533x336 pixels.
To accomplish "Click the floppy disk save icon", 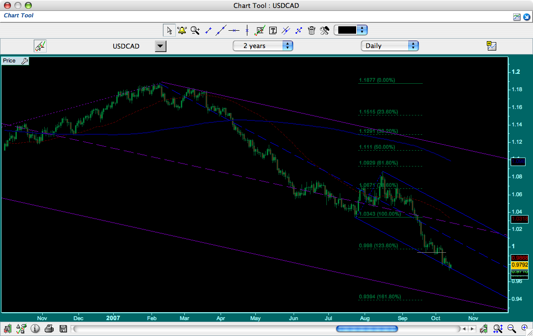I will point(63,329).
